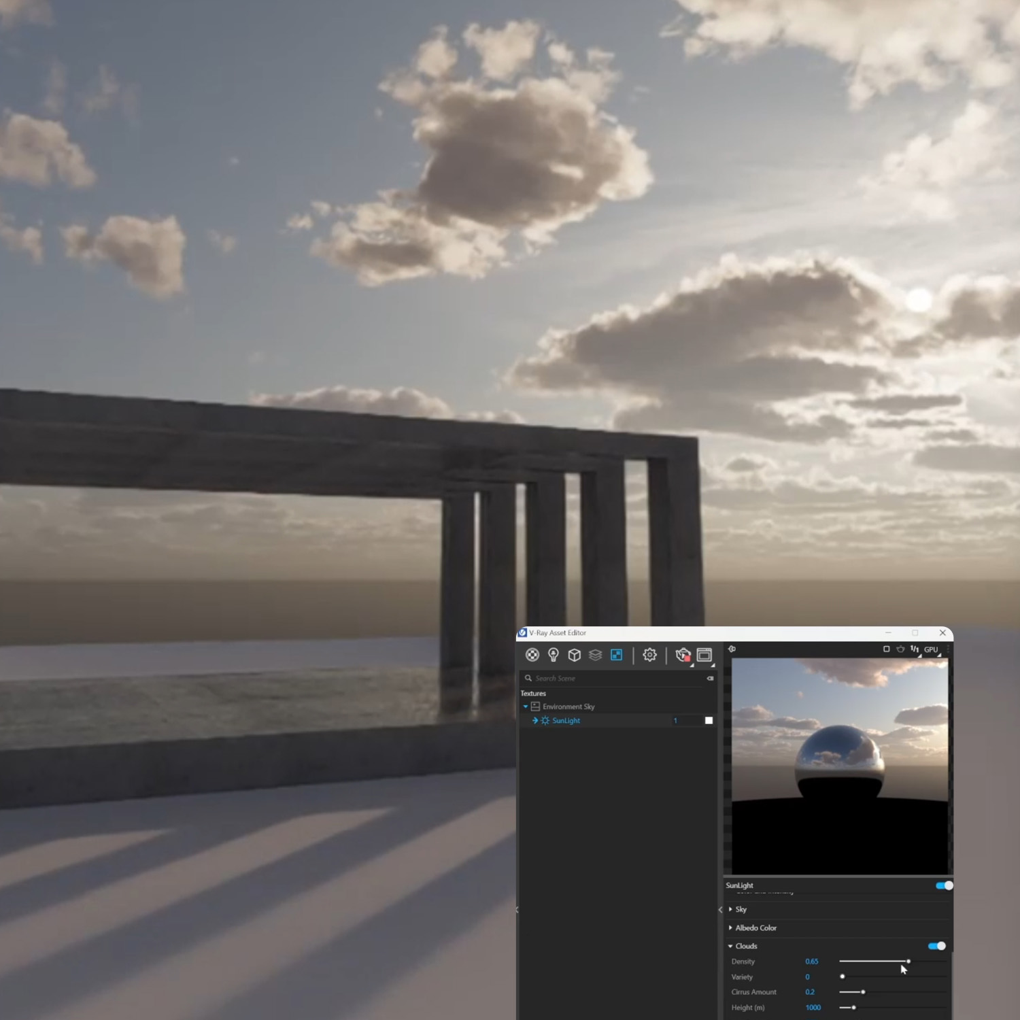Image resolution: width=1020 pixels, height=1020 pixels.
Task: Click the Textures heading label
Action: 533,693
